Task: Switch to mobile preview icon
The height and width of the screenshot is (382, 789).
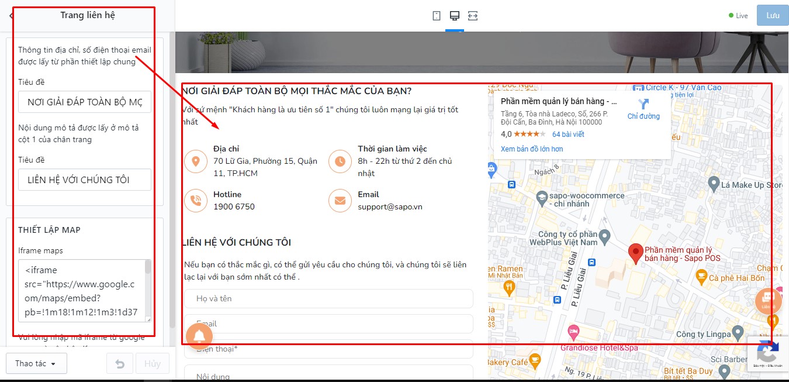Action: (x=437, y=16)
